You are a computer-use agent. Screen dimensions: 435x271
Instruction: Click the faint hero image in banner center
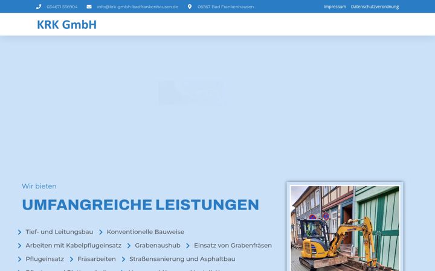(x=192, y=93)
